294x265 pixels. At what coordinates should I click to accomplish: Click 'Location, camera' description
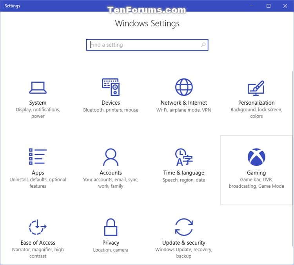coord(111,250)
